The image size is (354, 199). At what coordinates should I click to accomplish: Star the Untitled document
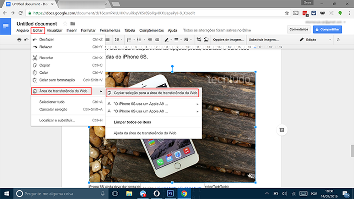pos(65,24)
